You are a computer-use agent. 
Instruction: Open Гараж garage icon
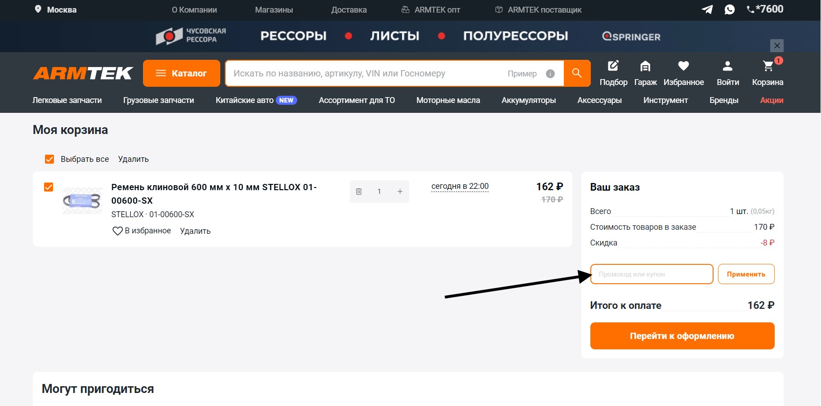645,67
